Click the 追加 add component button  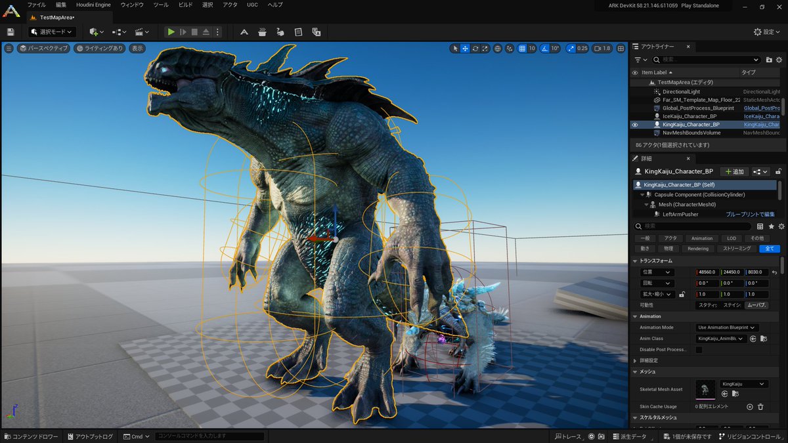click(734, 171)
